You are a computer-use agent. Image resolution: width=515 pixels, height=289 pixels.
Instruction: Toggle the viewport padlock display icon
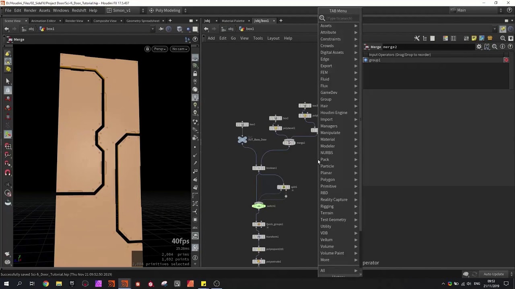[195, 73]
